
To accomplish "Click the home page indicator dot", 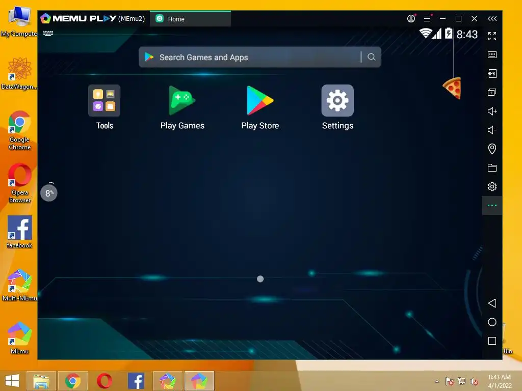I will [260, 279].
